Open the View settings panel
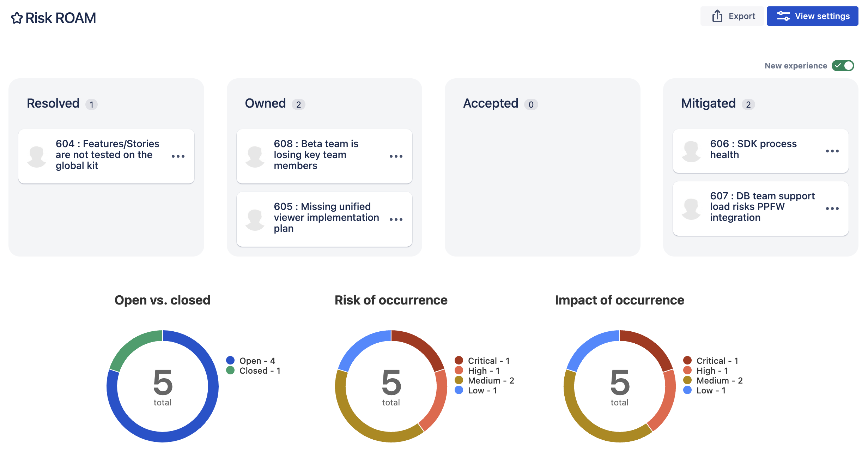Viewport: 862px width, 458px height. 813,16
